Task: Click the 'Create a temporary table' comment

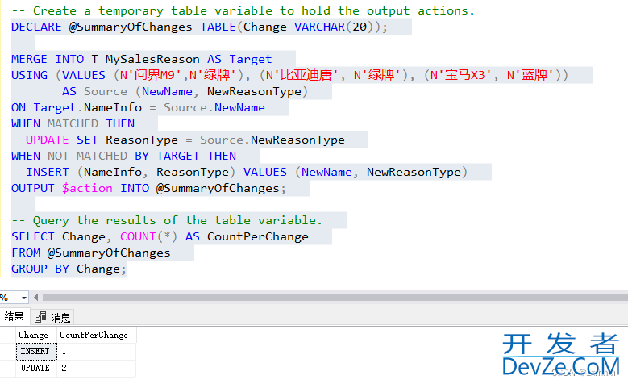Action: click(243, 10)
